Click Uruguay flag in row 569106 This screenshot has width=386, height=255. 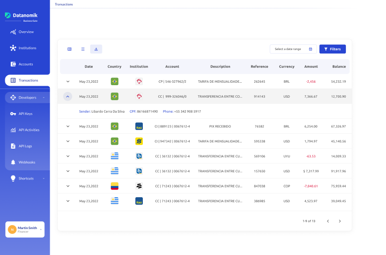click(114, 156)
